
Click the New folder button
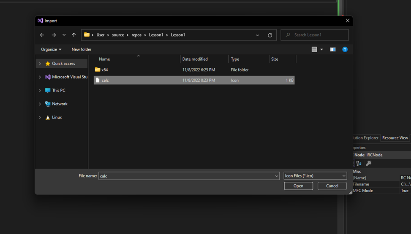tap(82, 49)
